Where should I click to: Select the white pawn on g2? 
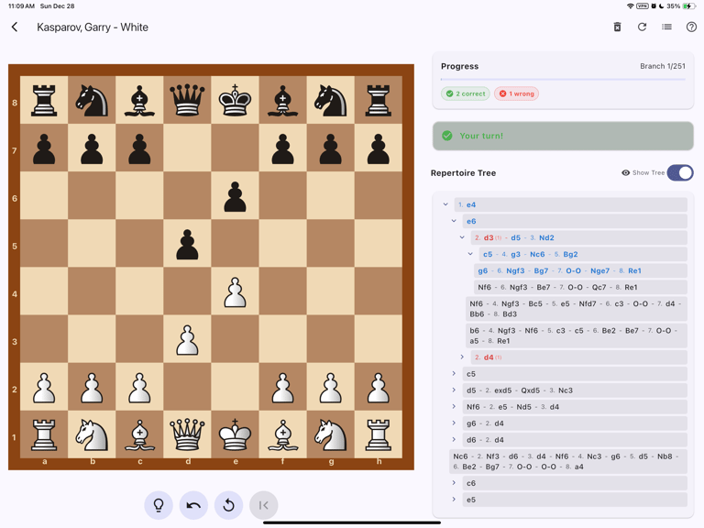[x=330, y=387]
